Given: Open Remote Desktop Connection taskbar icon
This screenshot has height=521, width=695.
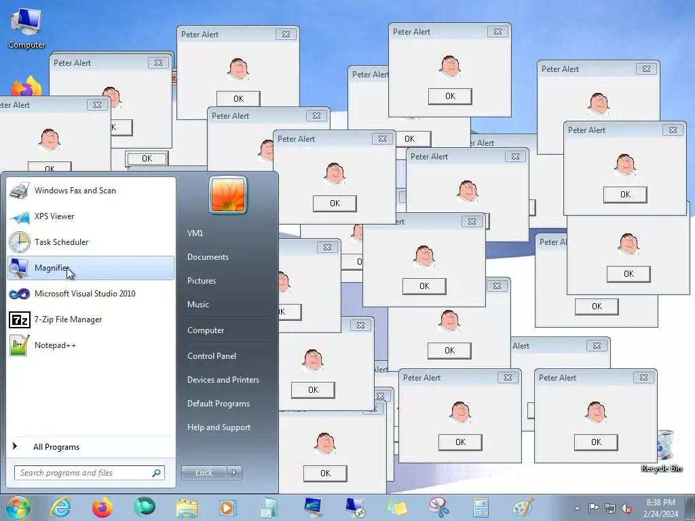Looking at the screenshot, I should click(x=355, y=507).
